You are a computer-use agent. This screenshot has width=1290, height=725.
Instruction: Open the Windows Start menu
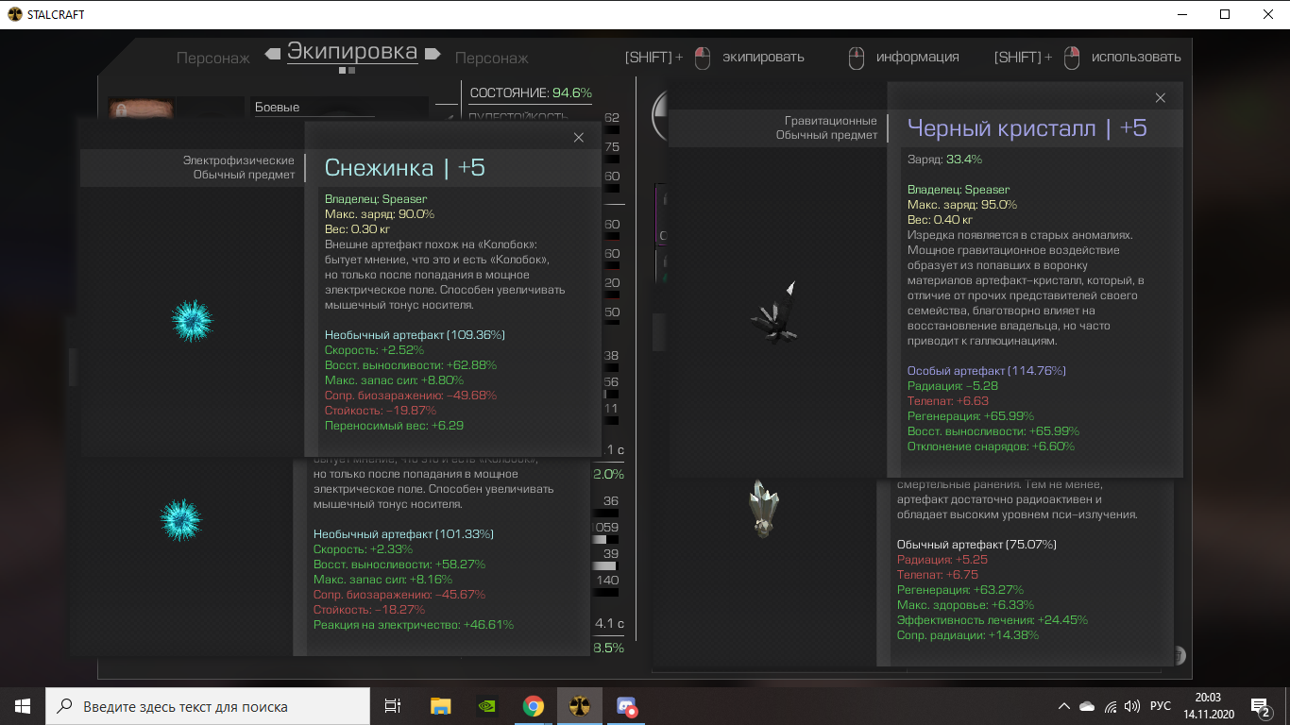coord(23,706)
